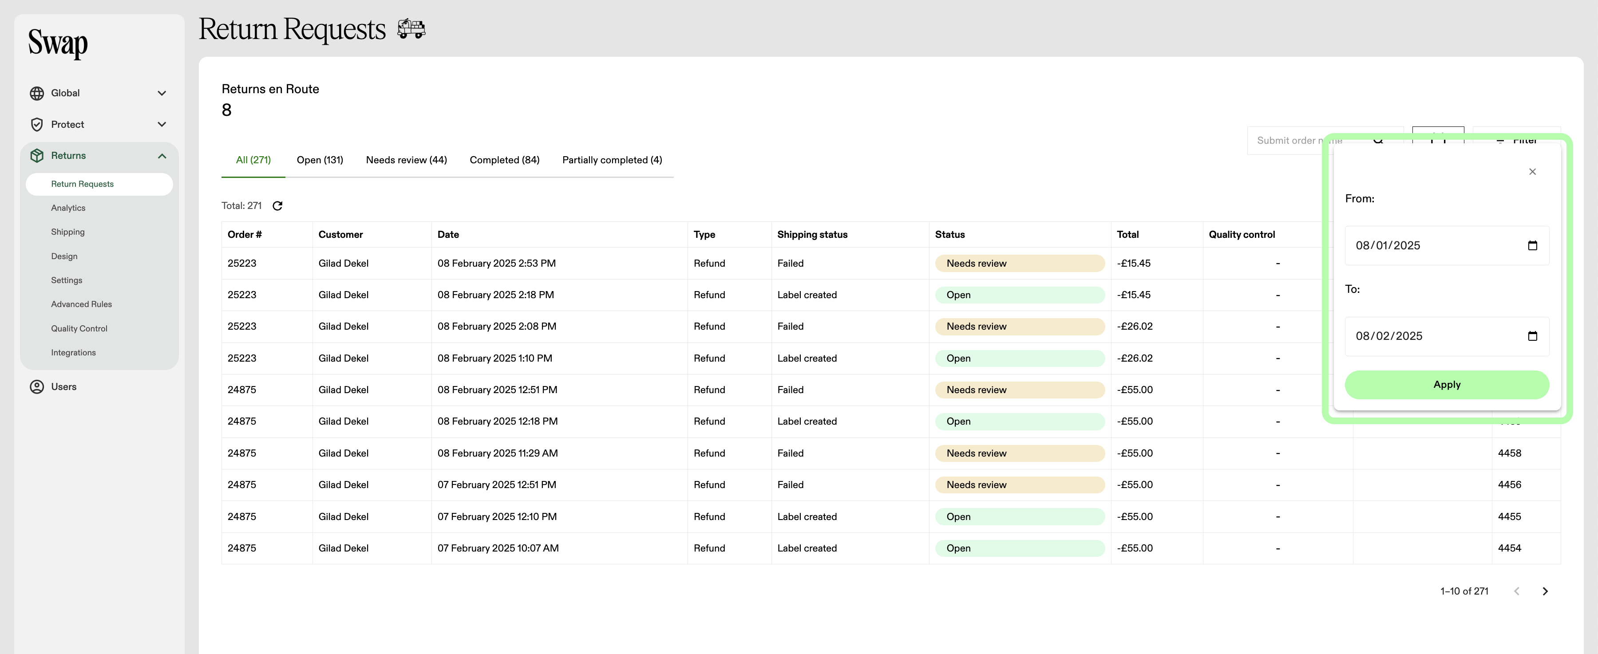Click Label created in the 1:10 PM row
The width and height of the screenshot is (1598, 654).
[x=807, y=359]
